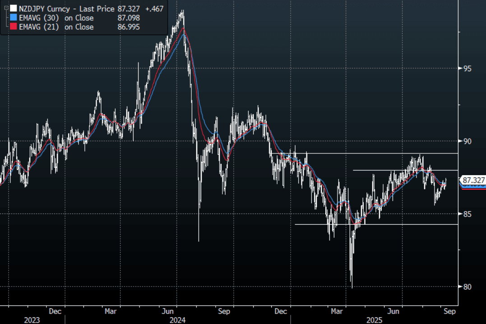Select the EMAVG (30) on Close legend entry
This screenshot has width=486, height=324.
pyautogui.click(x=56, y=18)
